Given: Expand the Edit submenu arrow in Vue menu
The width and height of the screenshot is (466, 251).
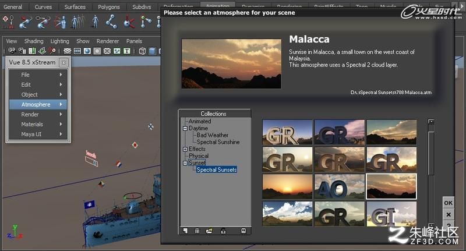Looking at the screenshot, I should [61, 84].
